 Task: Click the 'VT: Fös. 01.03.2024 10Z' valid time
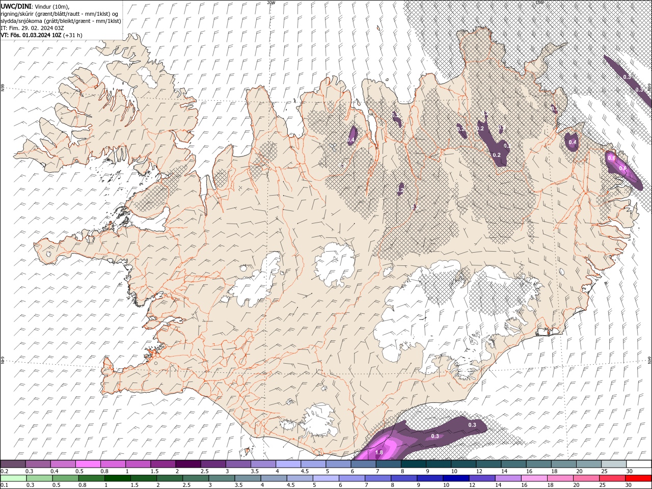32,35
